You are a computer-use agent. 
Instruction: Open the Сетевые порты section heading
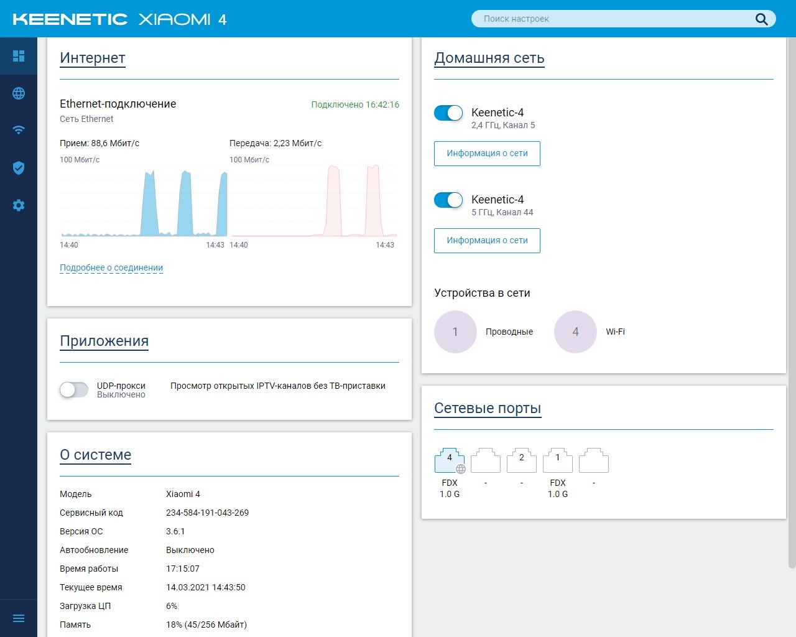tap(488, 408)
